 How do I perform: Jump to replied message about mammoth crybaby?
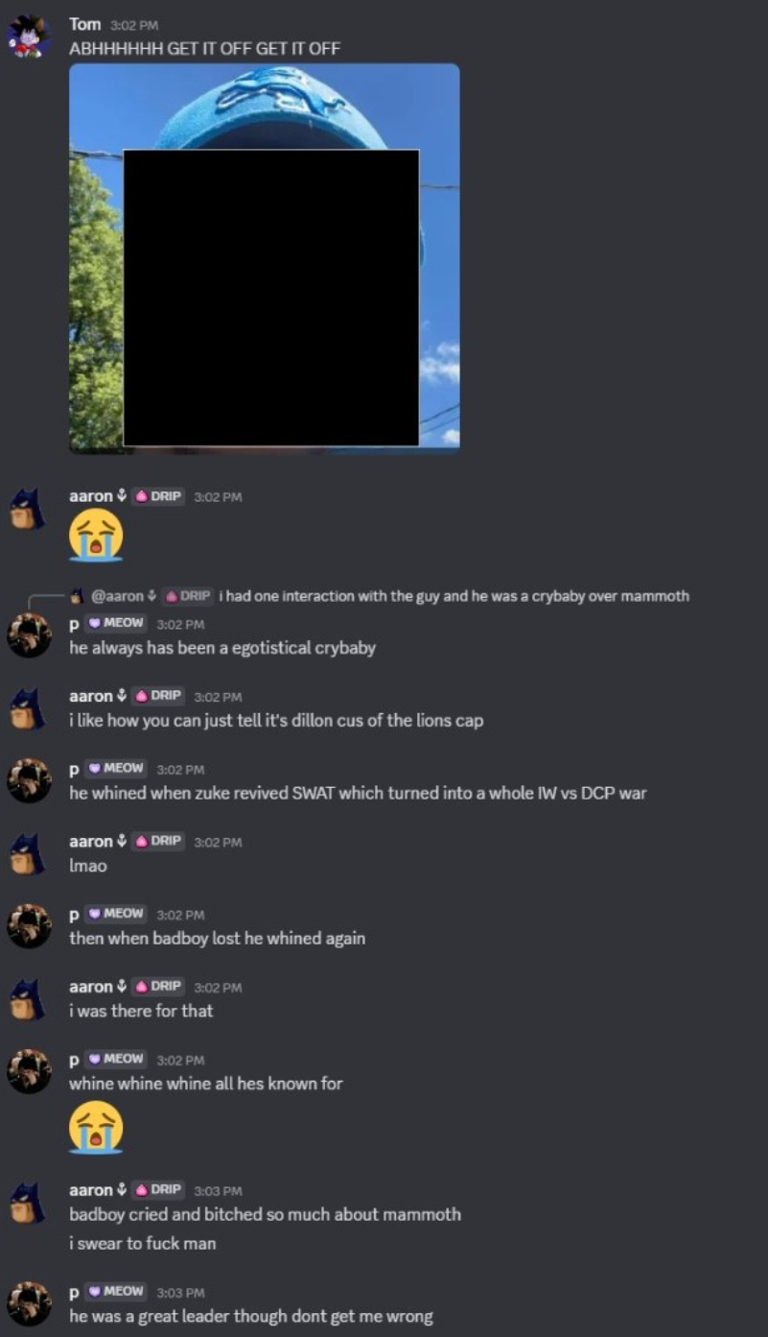pos(454,596)
